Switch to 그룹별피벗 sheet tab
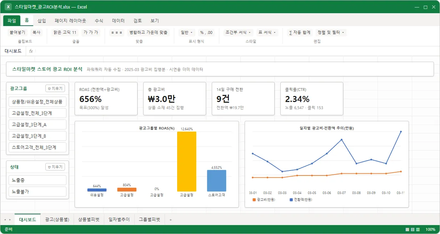Viewport: 440px width, 234px height. pos(150,220)
